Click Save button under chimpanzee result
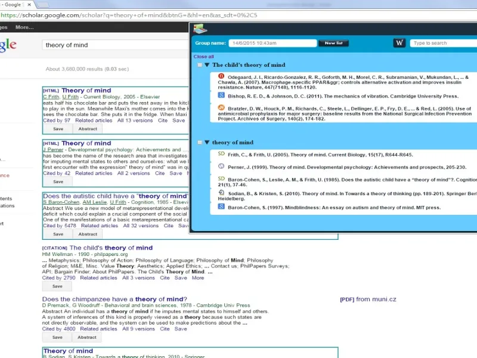Screen dimensions: 477x358 pyautogui.click(x=57, y=337)
